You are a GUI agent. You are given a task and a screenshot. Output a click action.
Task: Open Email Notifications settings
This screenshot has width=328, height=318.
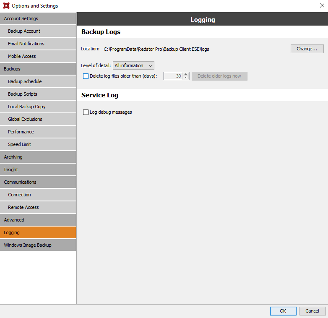tap(38, 44)
